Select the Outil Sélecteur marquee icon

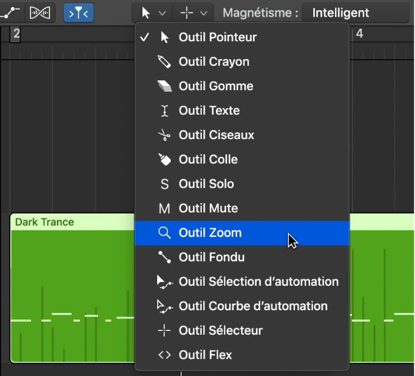coord(164,330)
